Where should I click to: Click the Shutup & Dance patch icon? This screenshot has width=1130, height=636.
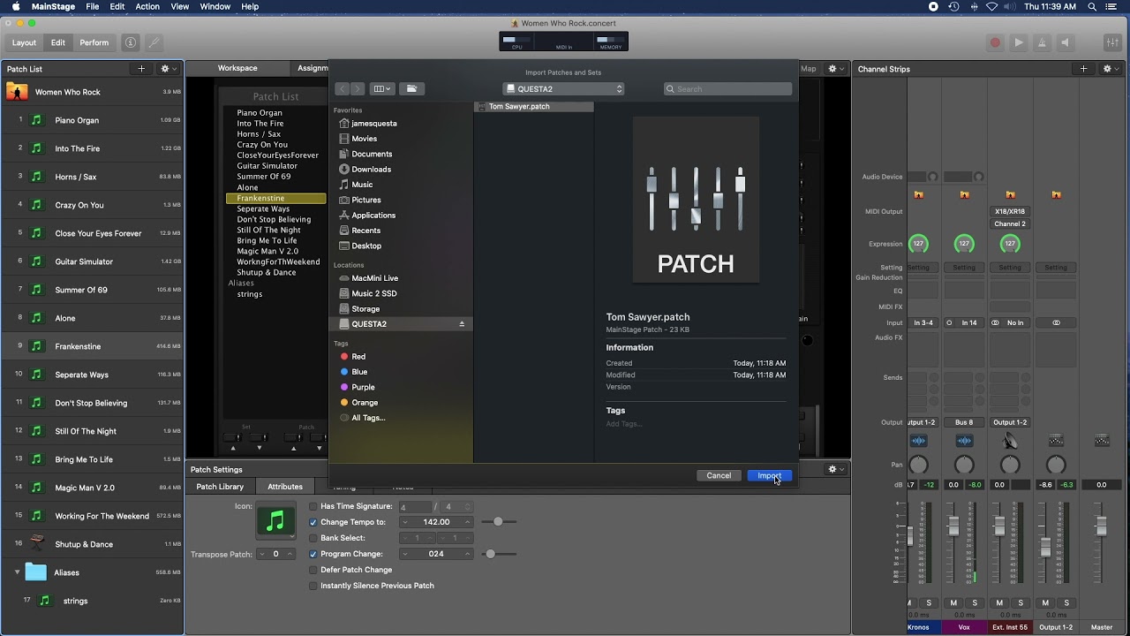pos(36,544)
